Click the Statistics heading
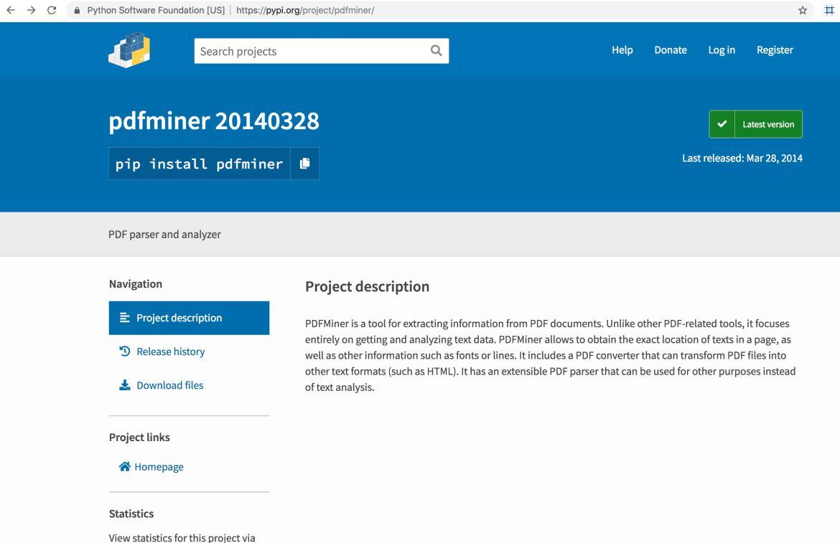The width and height of the screenshot is (840, 543). point(131,514)
